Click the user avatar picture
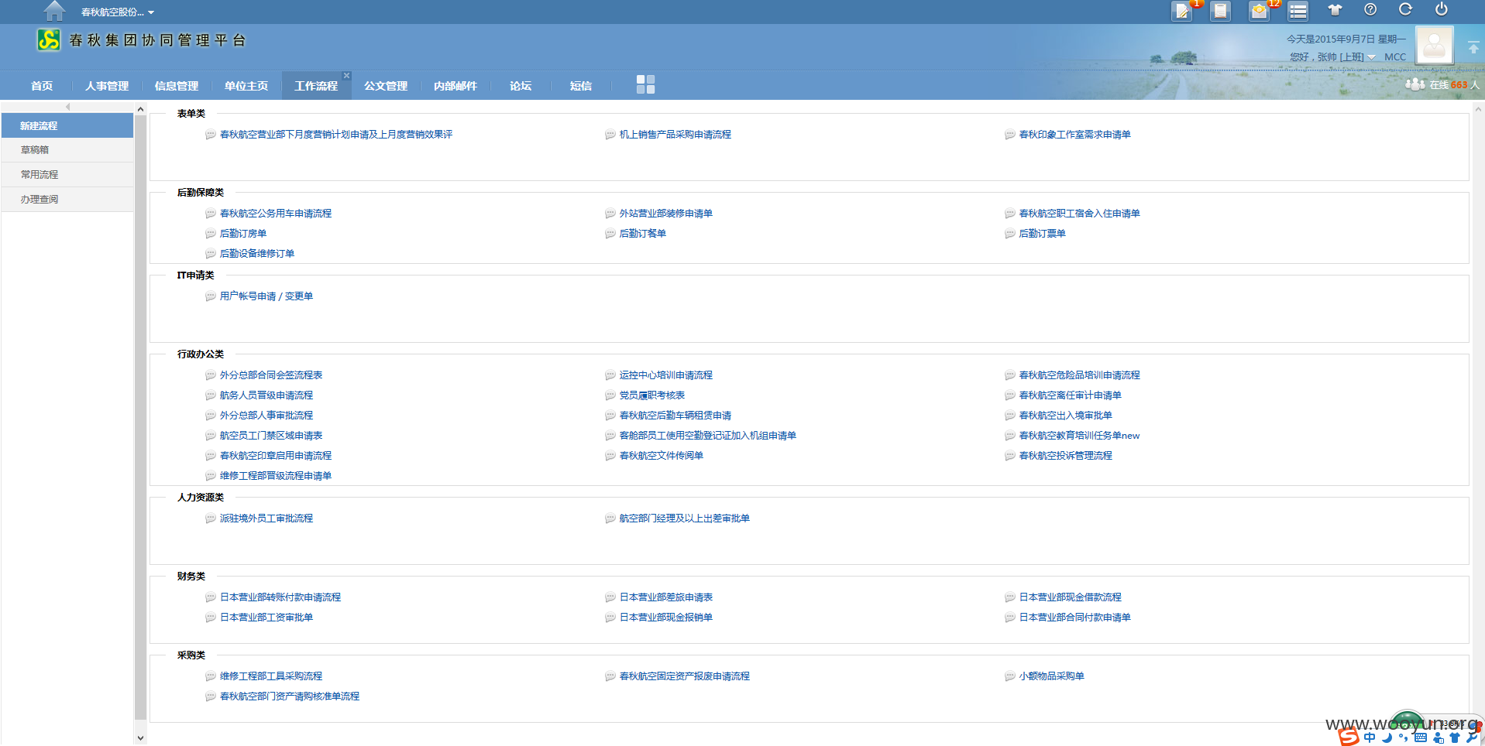Viewport: 1485px width, 746px height. coord(1435,45)
